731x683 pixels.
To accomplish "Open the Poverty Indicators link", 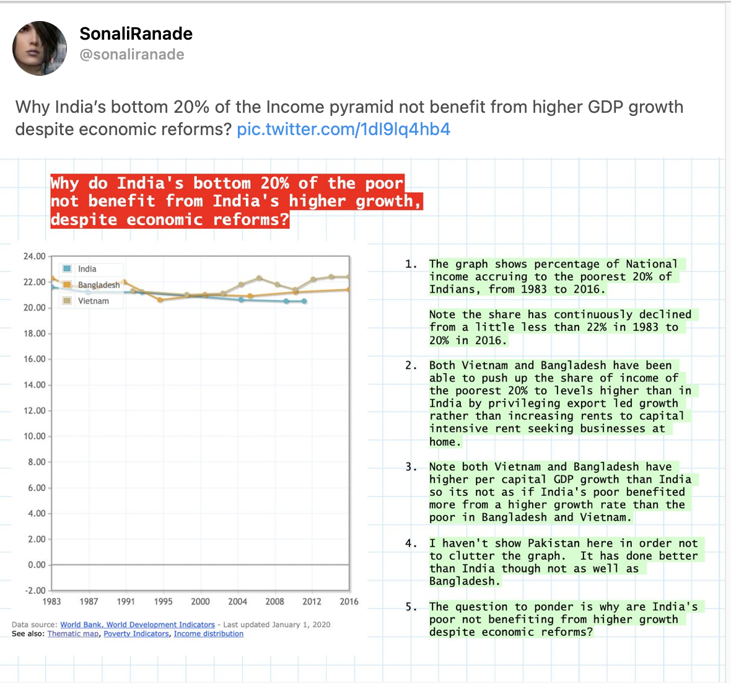I will (136, 633).
